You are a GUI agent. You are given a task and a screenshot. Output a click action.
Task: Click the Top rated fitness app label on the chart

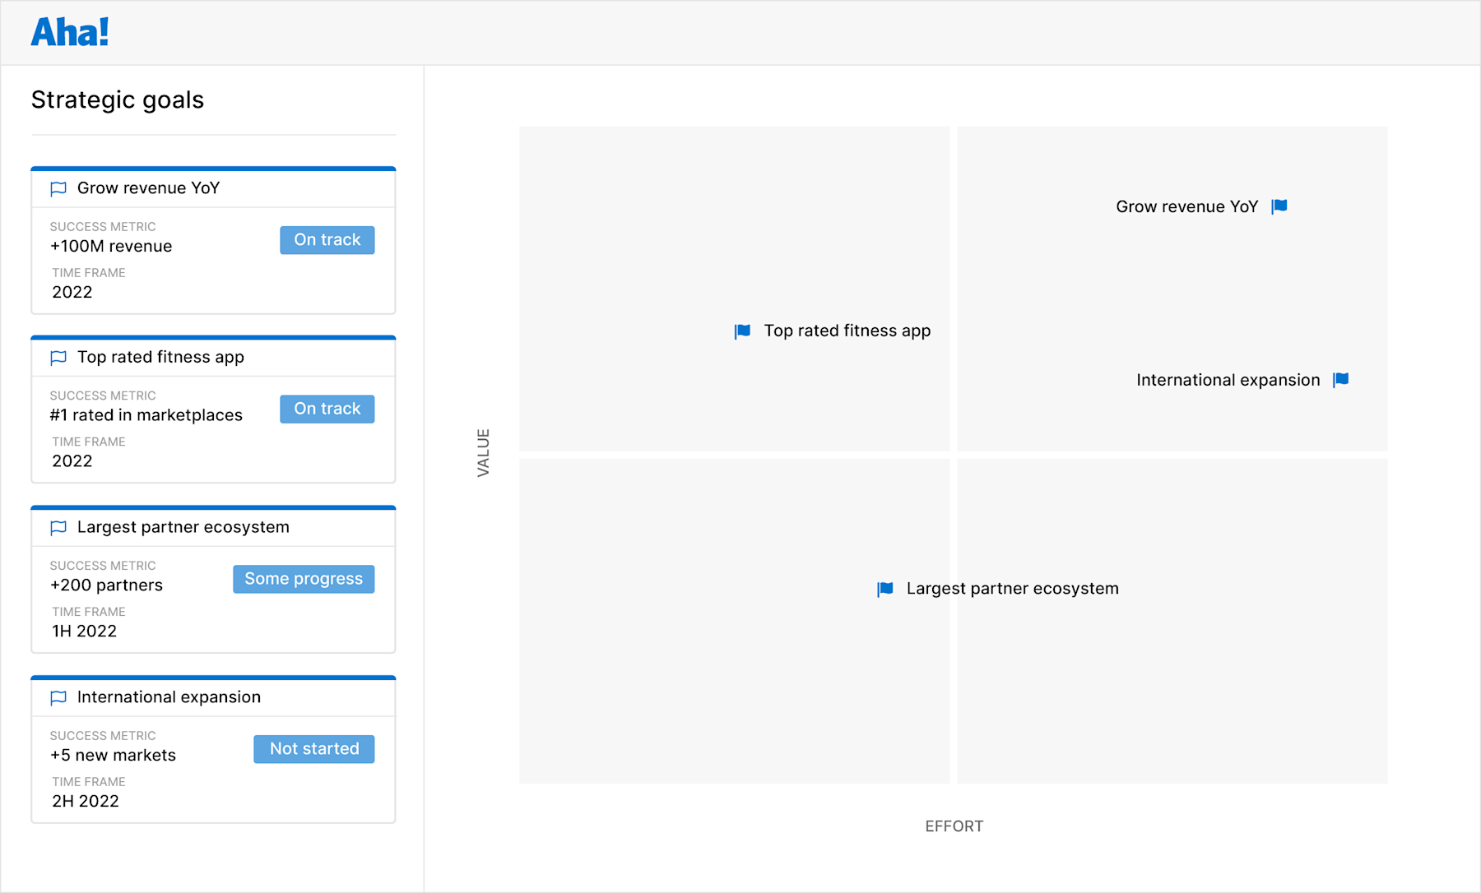click(847, 331)
